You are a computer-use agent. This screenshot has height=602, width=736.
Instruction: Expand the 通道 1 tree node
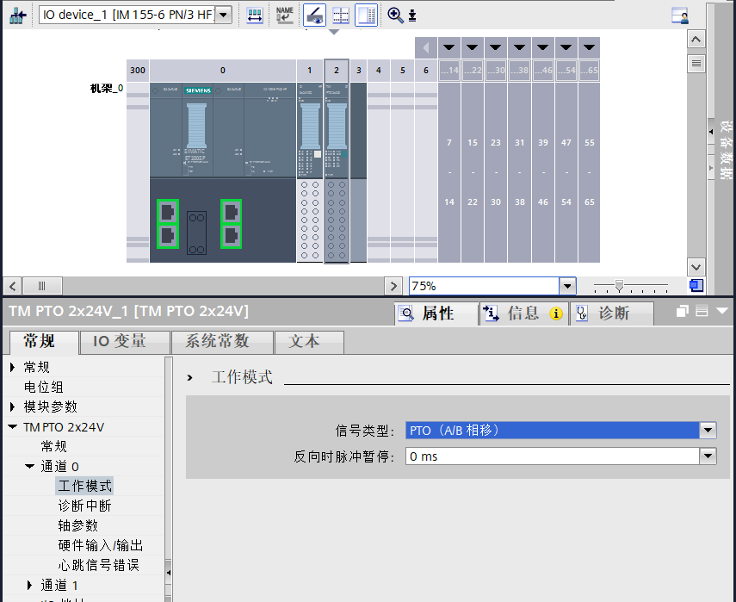pyautogui.click(x=30, y=586)
